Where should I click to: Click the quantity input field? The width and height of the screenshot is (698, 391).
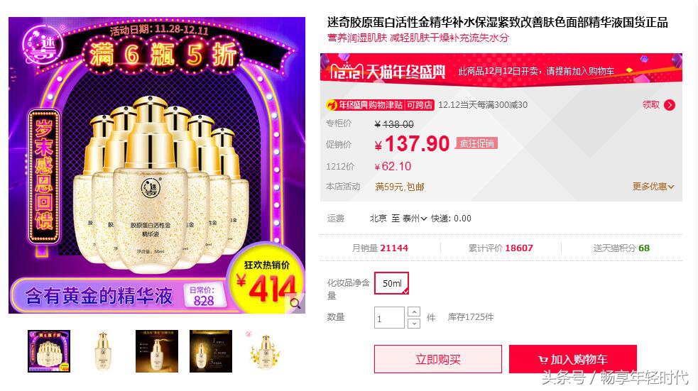[x=389, y=318]
